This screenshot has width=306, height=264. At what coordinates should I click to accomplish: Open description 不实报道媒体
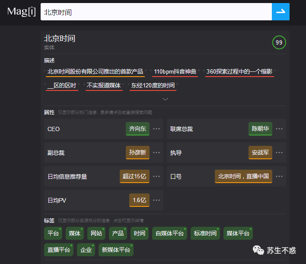tap(104, 86)
